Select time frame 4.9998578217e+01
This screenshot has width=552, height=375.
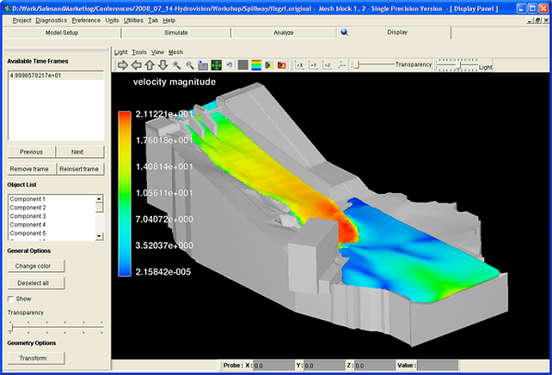(56, 75)
